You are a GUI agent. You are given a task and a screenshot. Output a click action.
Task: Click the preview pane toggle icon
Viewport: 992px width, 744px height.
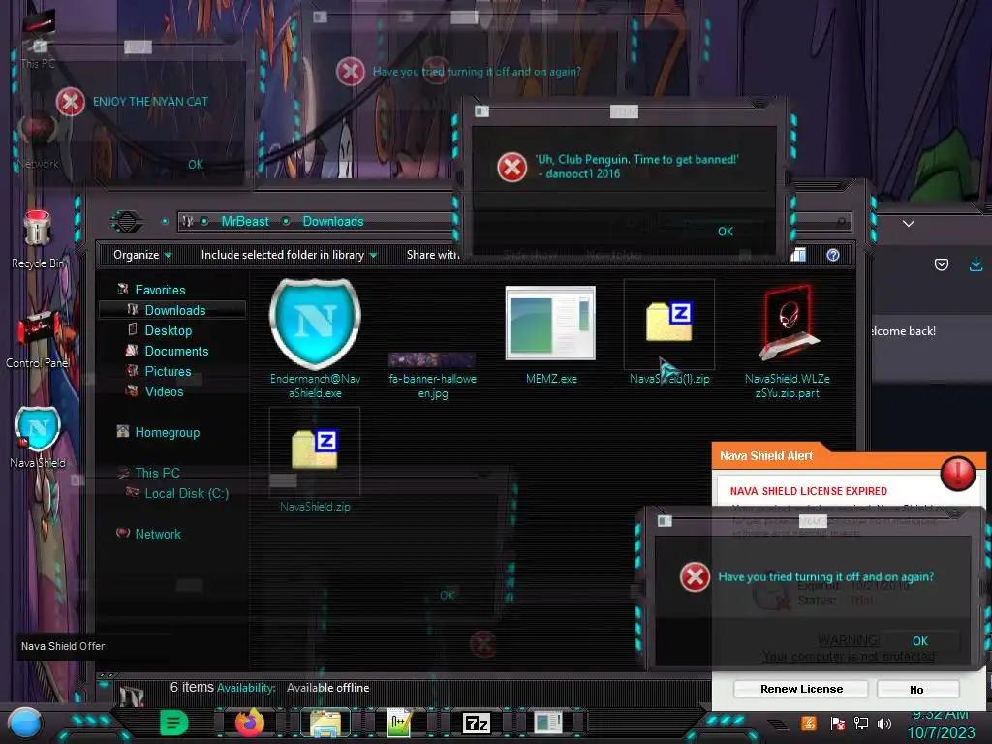point(798,255)
